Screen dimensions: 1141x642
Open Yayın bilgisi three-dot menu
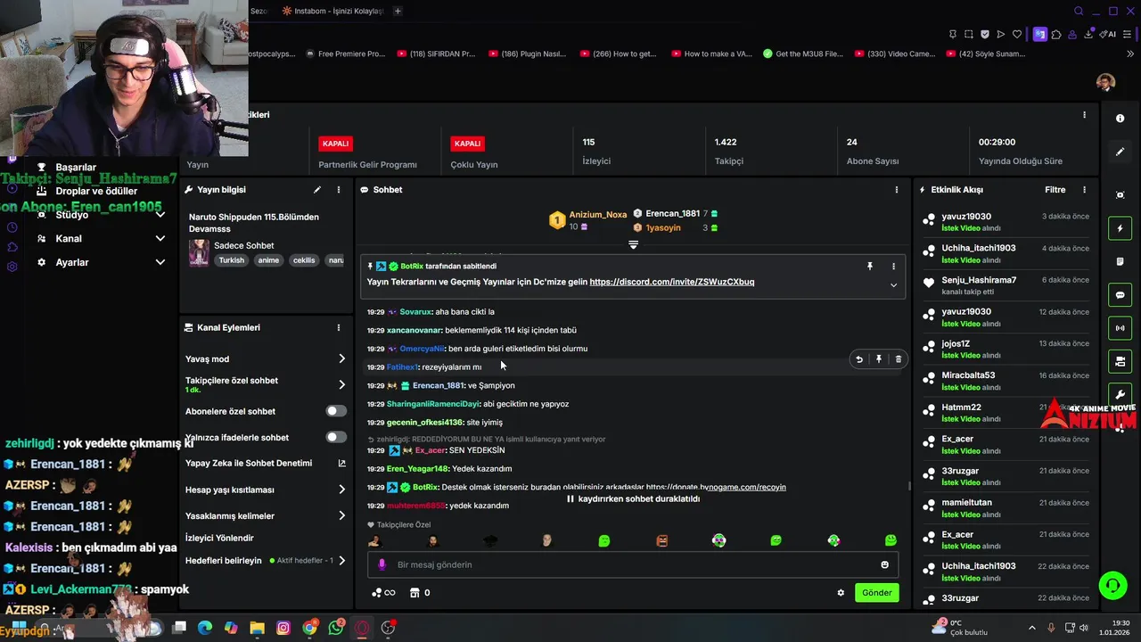coord(339,190)
